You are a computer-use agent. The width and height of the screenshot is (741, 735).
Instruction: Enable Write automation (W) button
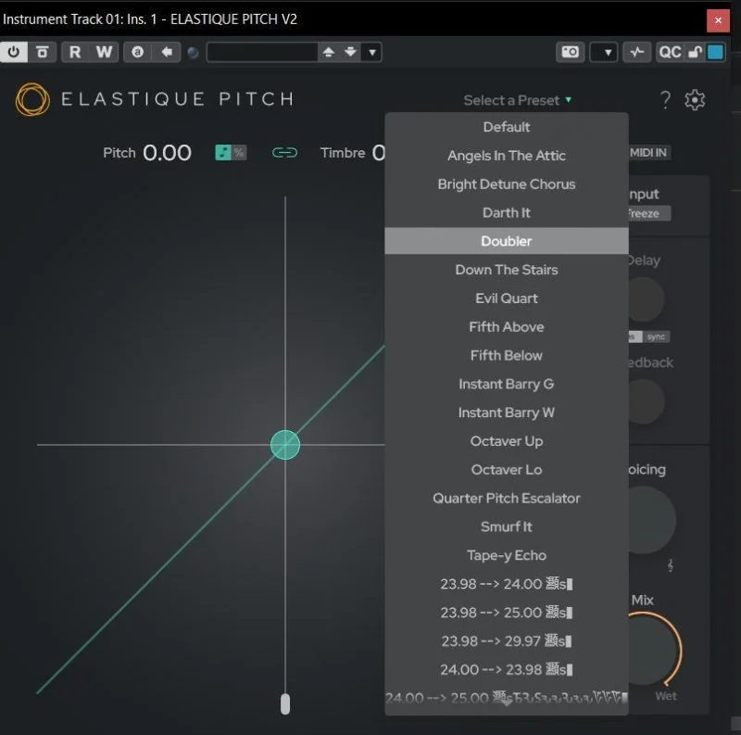(x=104, y=52)
